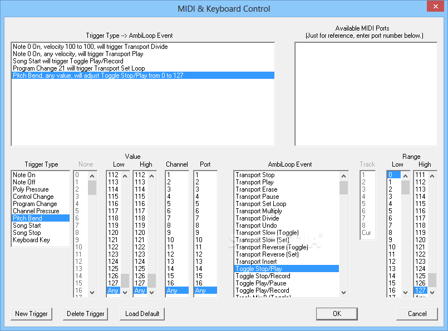Select 0 in Range Low list
This screenshot has height=331, width=448.
point(393,175)
